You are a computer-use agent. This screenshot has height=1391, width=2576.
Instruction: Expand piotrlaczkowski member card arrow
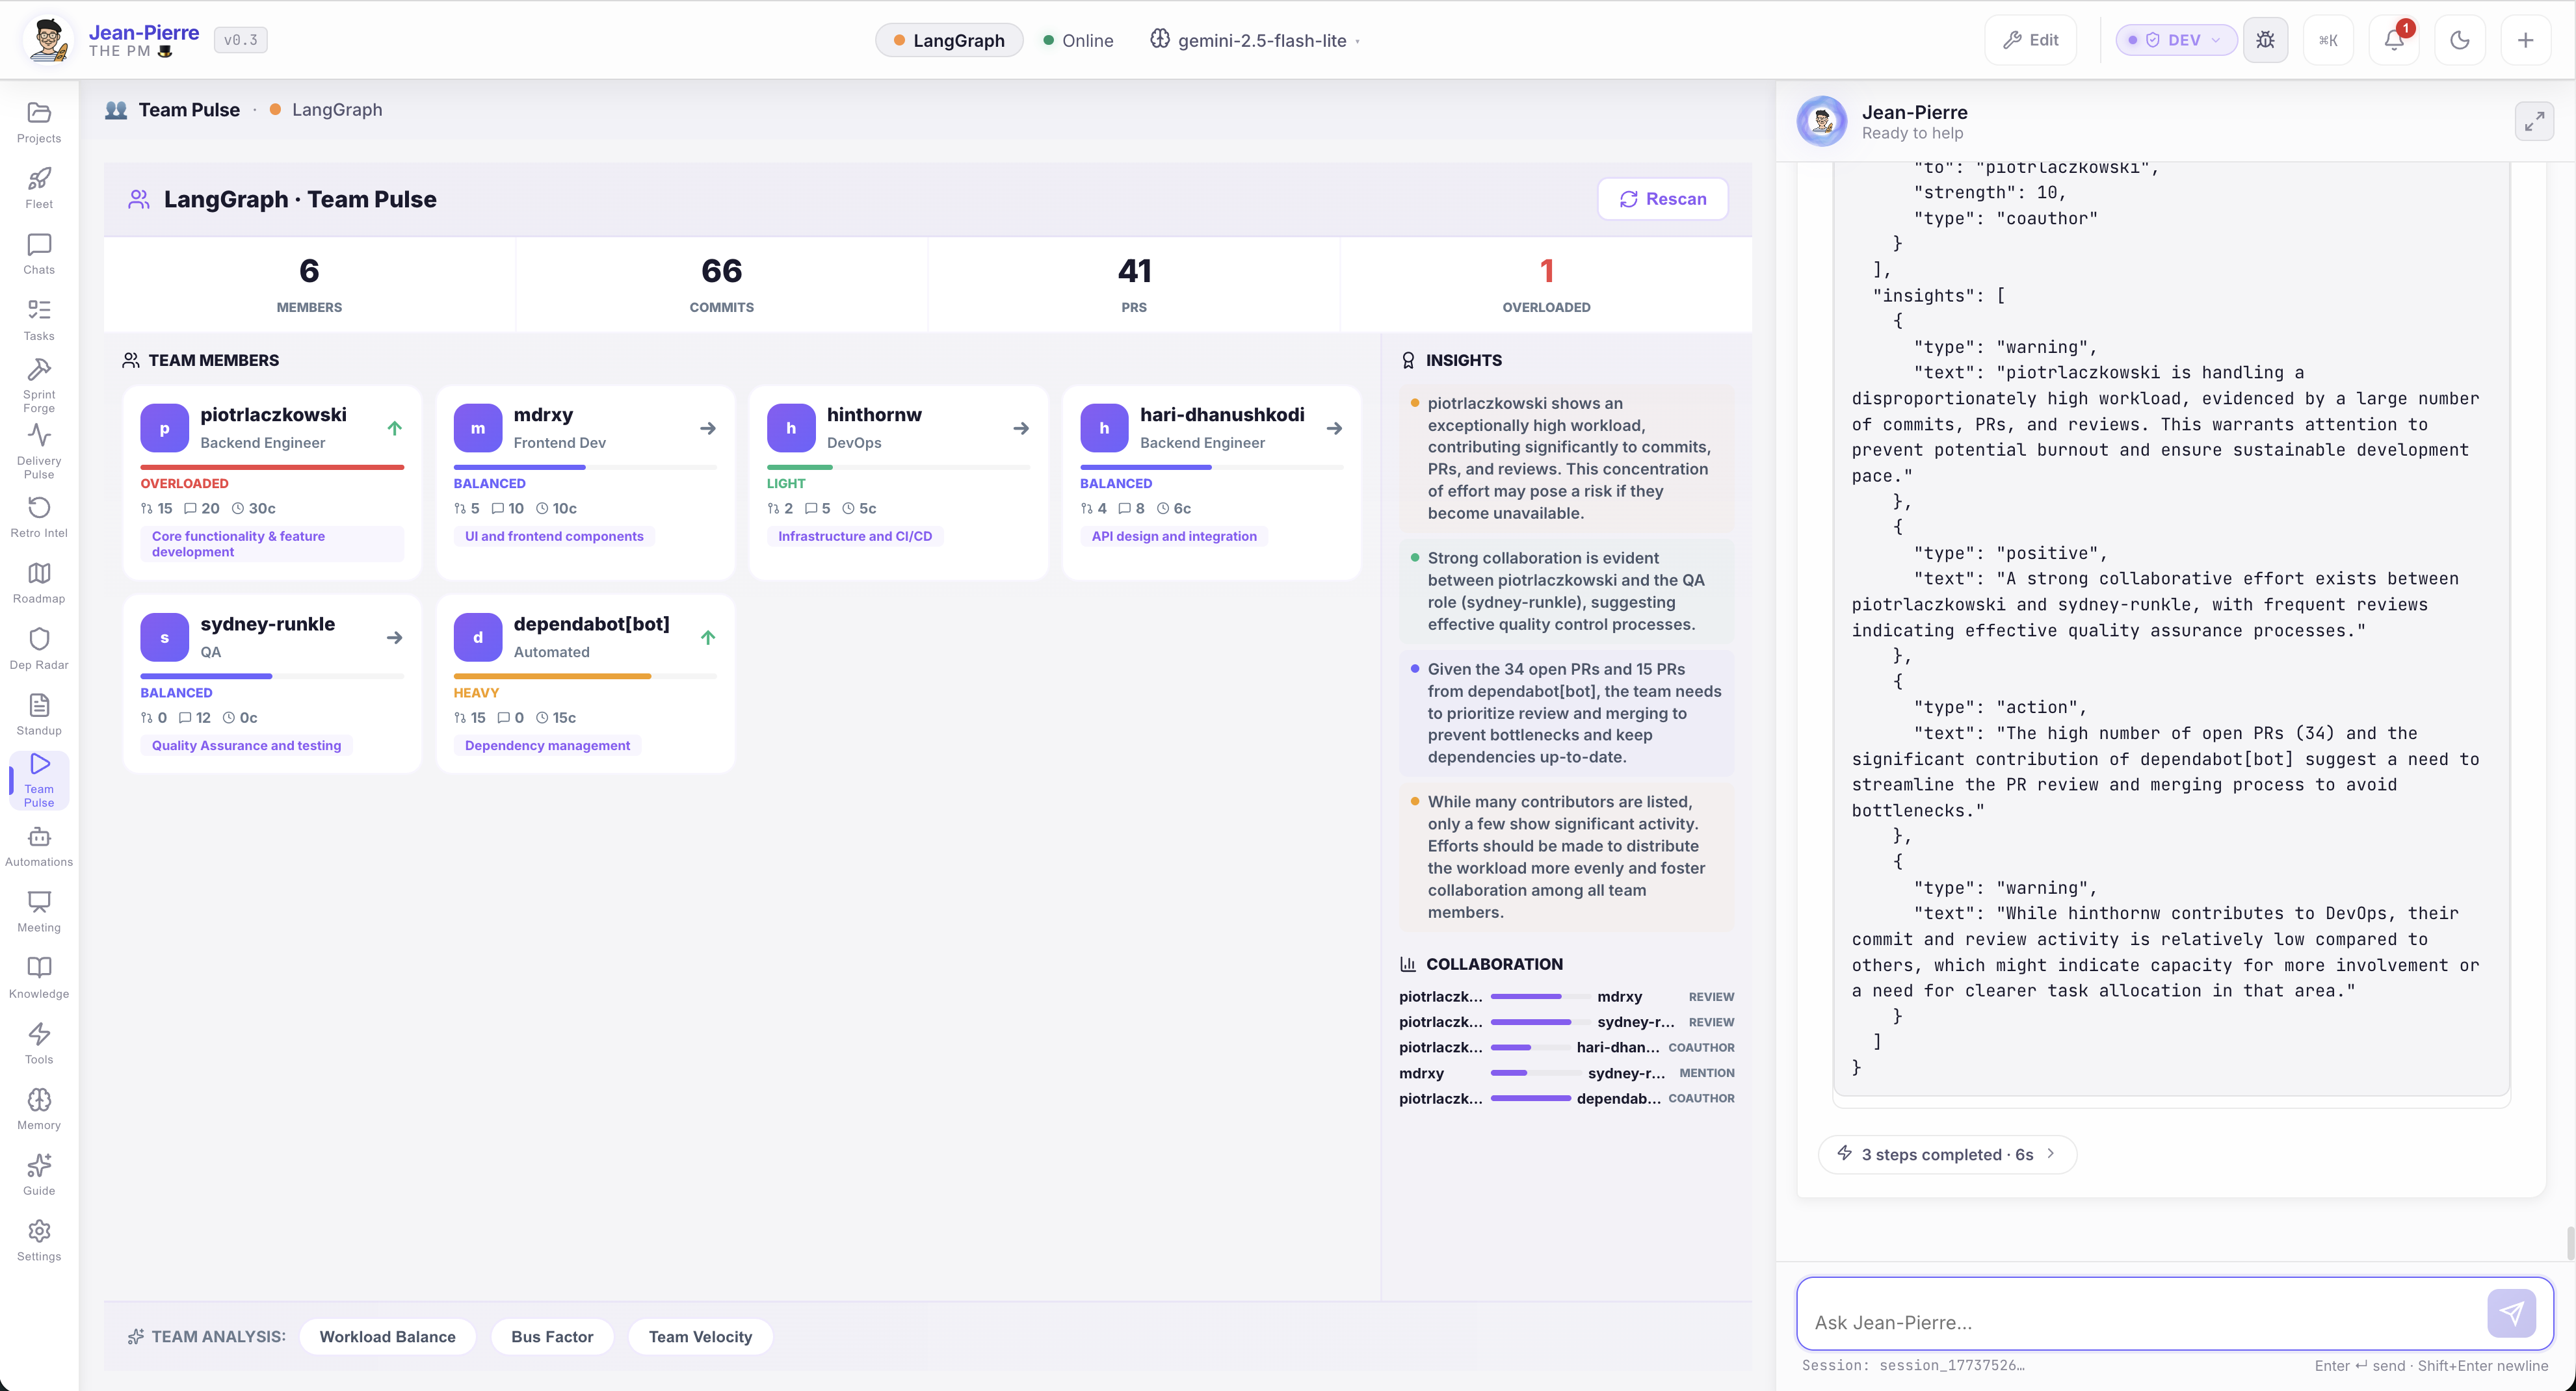coord(395,428)
